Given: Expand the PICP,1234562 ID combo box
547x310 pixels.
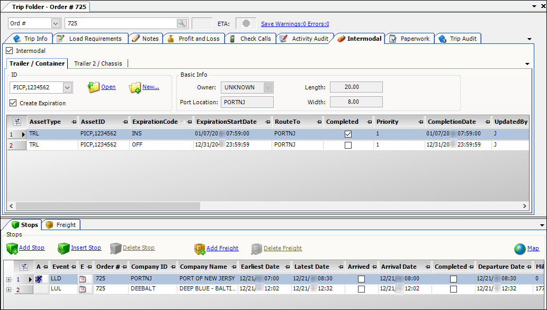Looking at the screenshot, I should click(x=67, y=87).
